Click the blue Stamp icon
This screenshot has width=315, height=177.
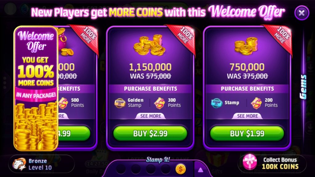pyautogui.click(x=217, y=103)
